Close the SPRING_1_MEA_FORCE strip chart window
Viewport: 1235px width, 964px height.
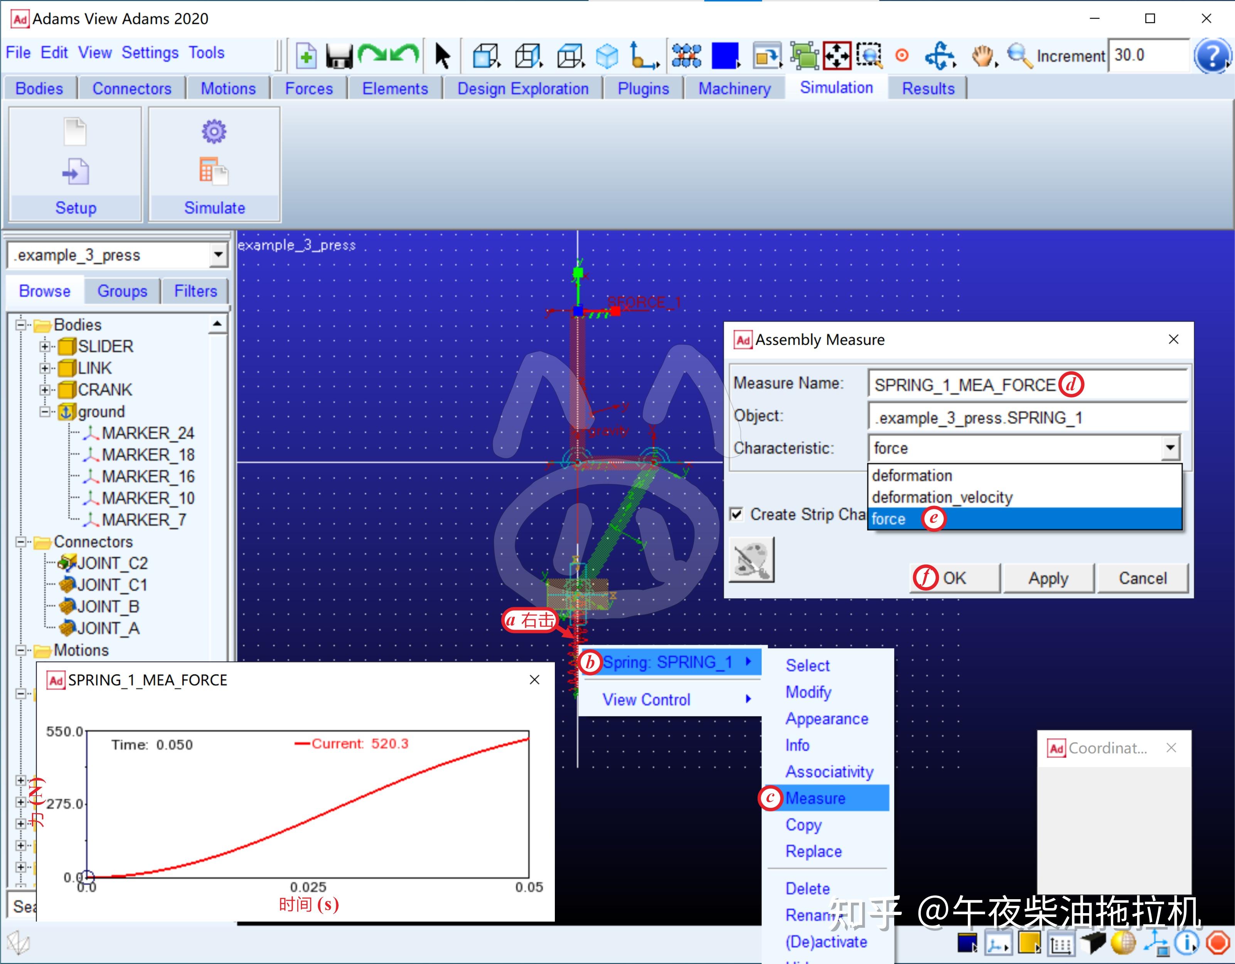[534, 680]
